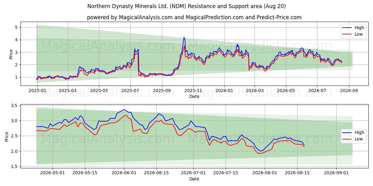Click the 2.0 price tick on lower chart
Image resolution: width=373 pixels, height=186 pixels.
pyautogui.click(x=15, y=151)
